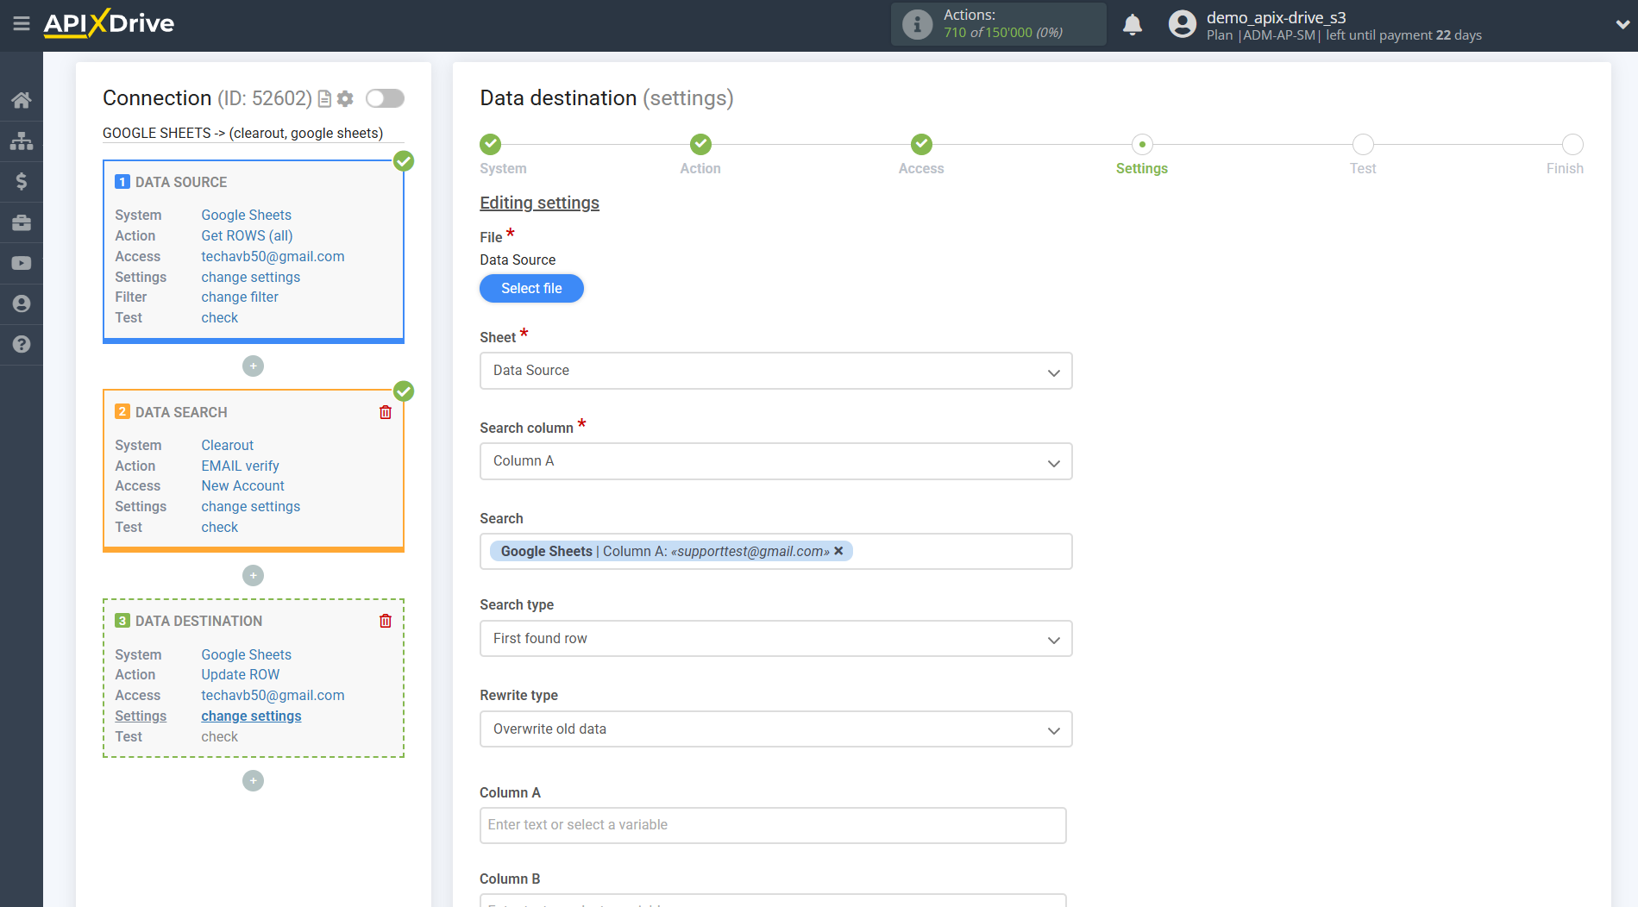The image size is (1638, 907).
Task: Select the Home icon in the sidebar
Action: pyautogui.click(x=22, y=99)
